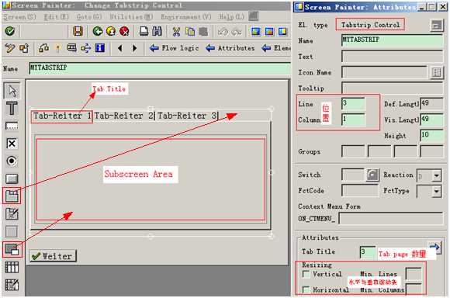Select the Tab-Reiter 2 tab

pos(124,116)
